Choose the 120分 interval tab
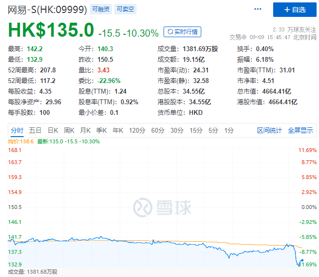This screenshot has width=319, height=277. click(x=137, y=130)
